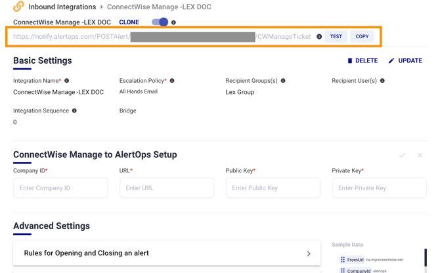This screenshot has width=440, height=273.
Task: Click the chevron arrow on the Rules row
Action: 309,253
